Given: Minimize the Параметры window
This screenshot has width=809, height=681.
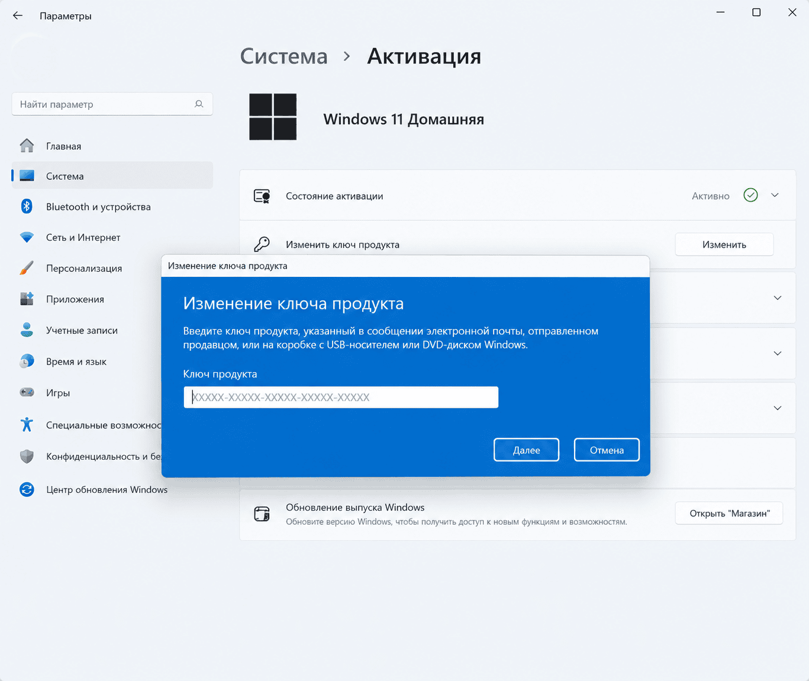Looking at the screenshot, I should pos(720,12).
